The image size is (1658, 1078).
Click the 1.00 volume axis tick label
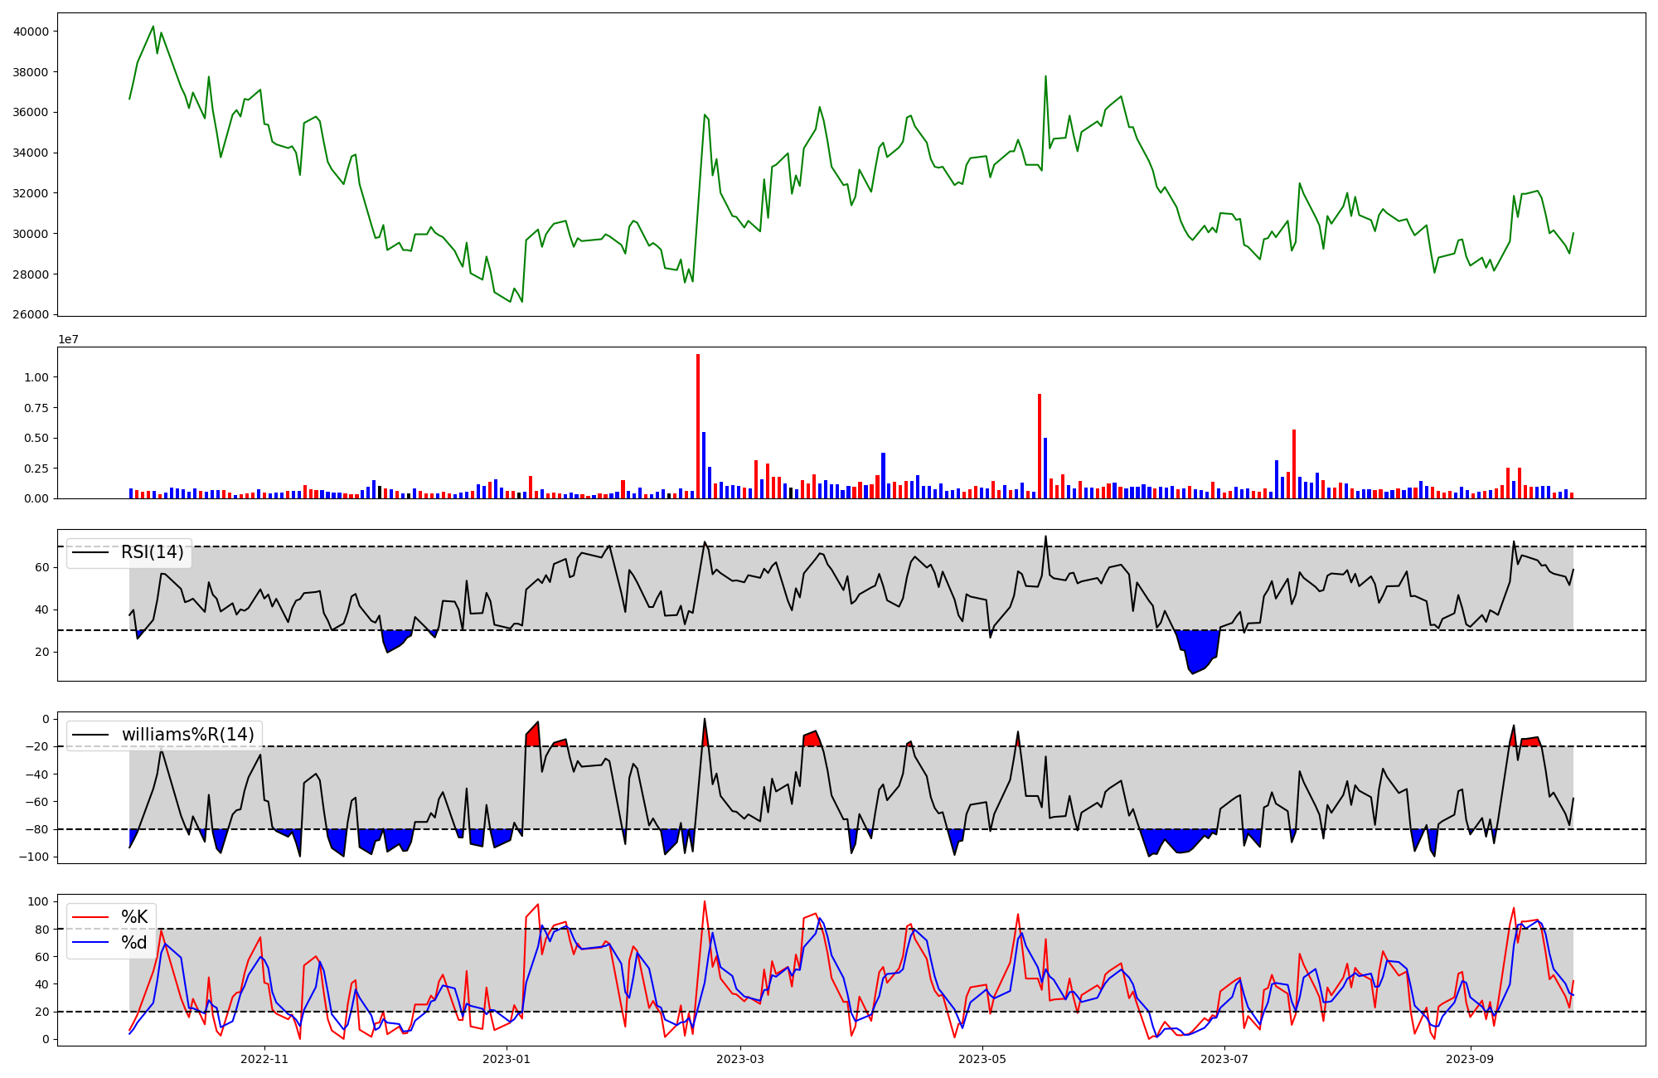(36, 377)
